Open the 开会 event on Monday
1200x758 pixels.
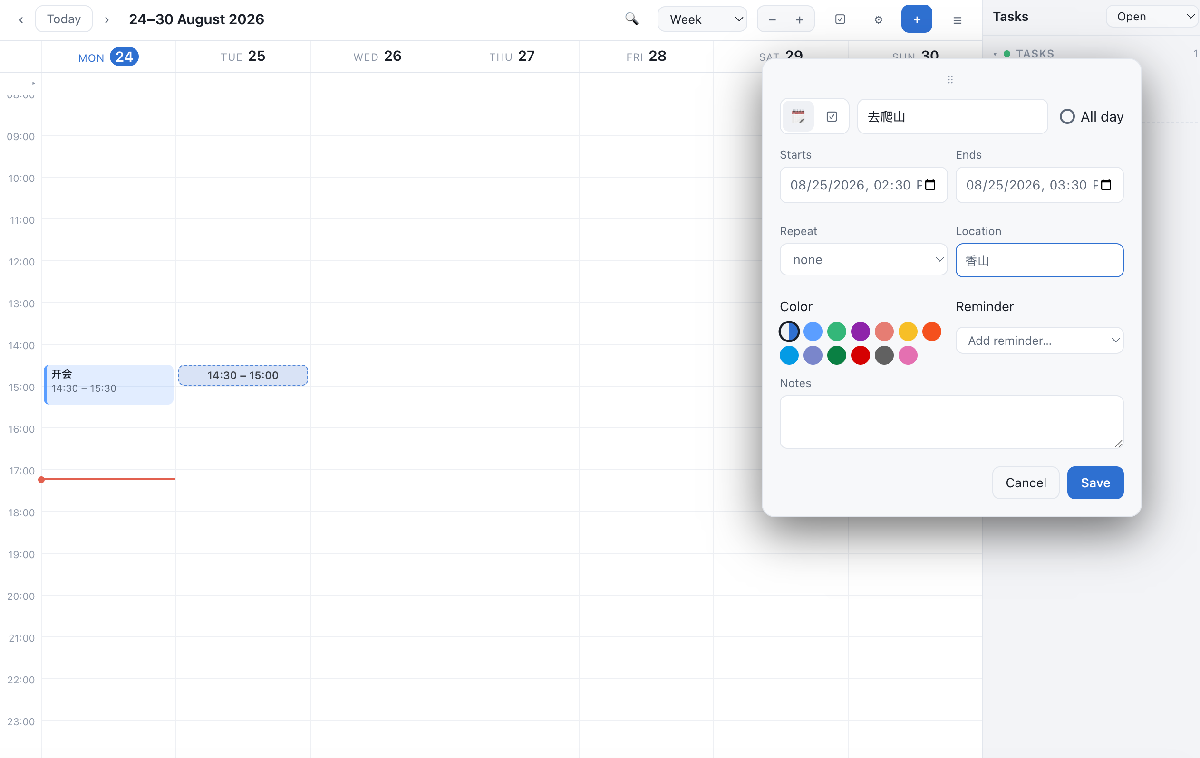109,385
